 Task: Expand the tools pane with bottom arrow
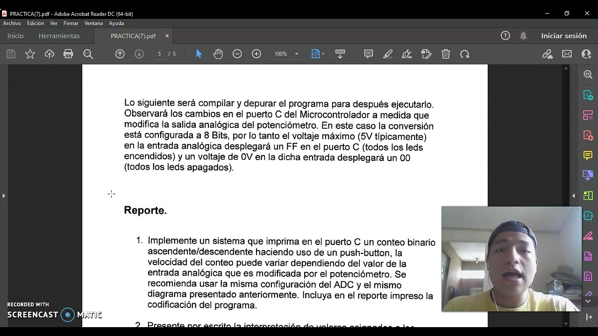point(589,317)
